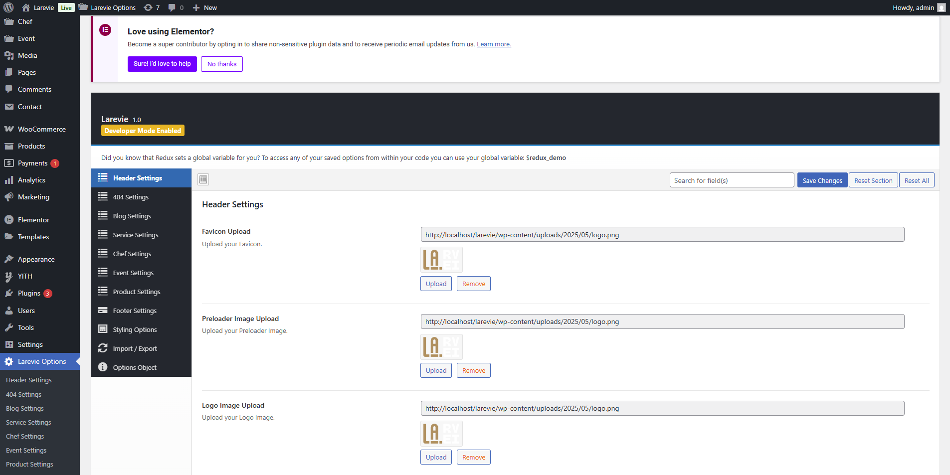This screenshot has width=950, height=475.
Task: Click the Tools wrench icon
Action: 9,327
